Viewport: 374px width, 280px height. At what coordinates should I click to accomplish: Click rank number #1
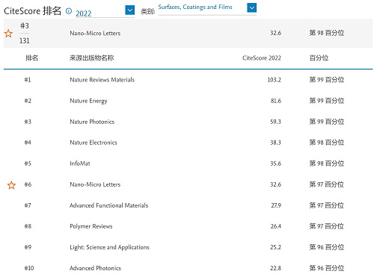pos(28,80)
